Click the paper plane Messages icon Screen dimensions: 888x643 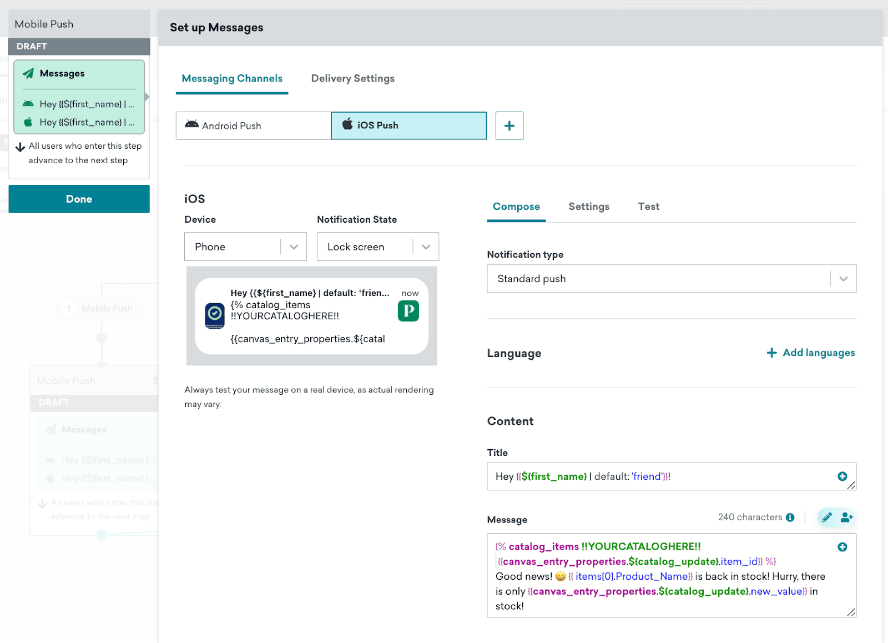28,73
